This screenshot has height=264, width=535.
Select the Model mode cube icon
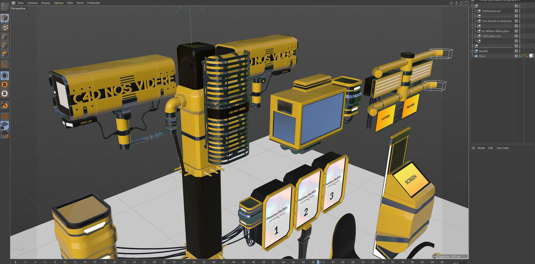click(5, 18)
